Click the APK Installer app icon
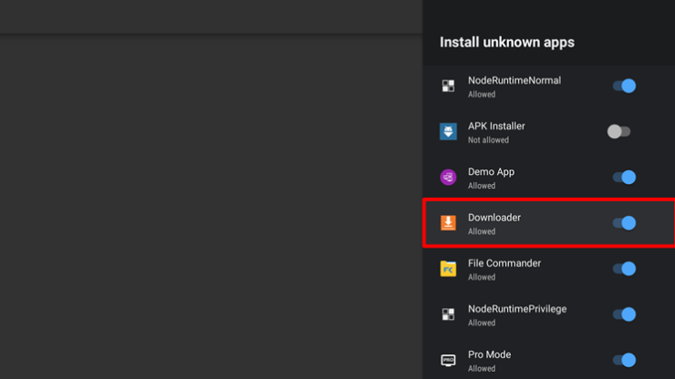This screenshot has height=379, width=675. coord(448,132)
